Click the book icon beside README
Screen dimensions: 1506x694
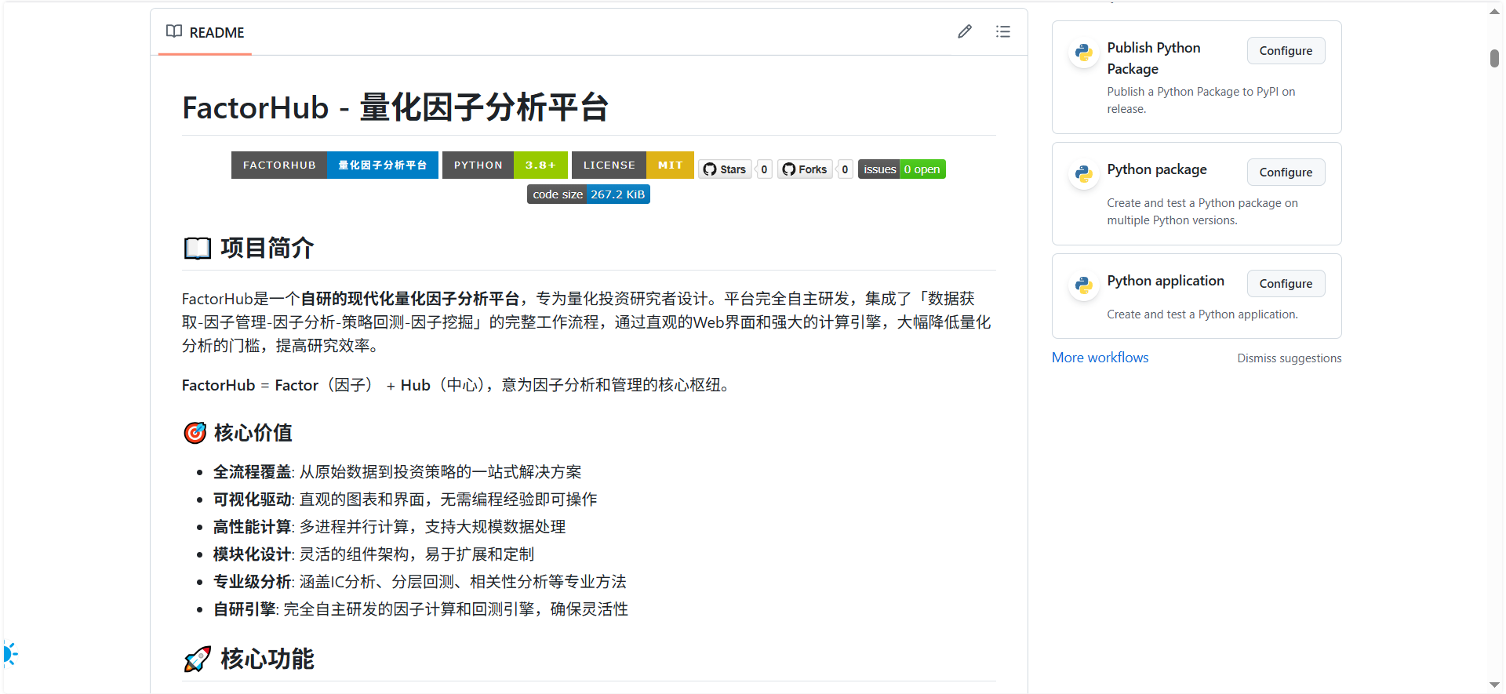point(174,31)
